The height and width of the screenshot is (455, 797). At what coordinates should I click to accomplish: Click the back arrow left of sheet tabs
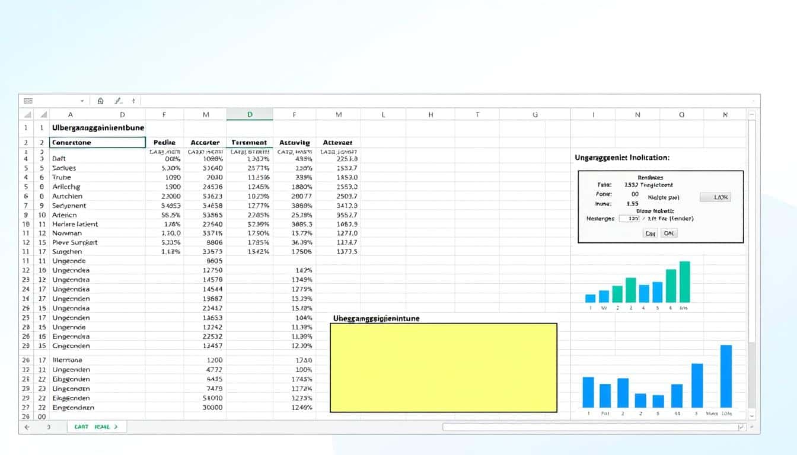pyautogui.click(x=27, y=427)
